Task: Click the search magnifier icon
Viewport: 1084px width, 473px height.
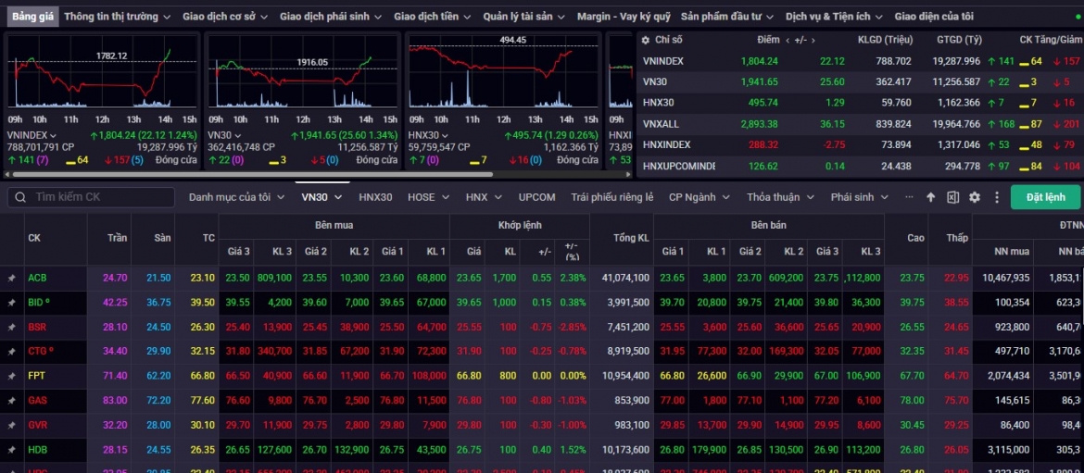Action: [20, 197]
